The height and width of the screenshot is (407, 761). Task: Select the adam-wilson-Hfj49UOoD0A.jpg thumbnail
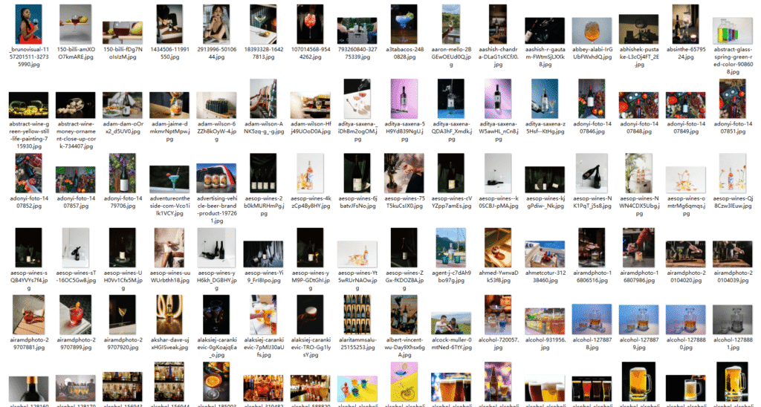pos(311,105)
